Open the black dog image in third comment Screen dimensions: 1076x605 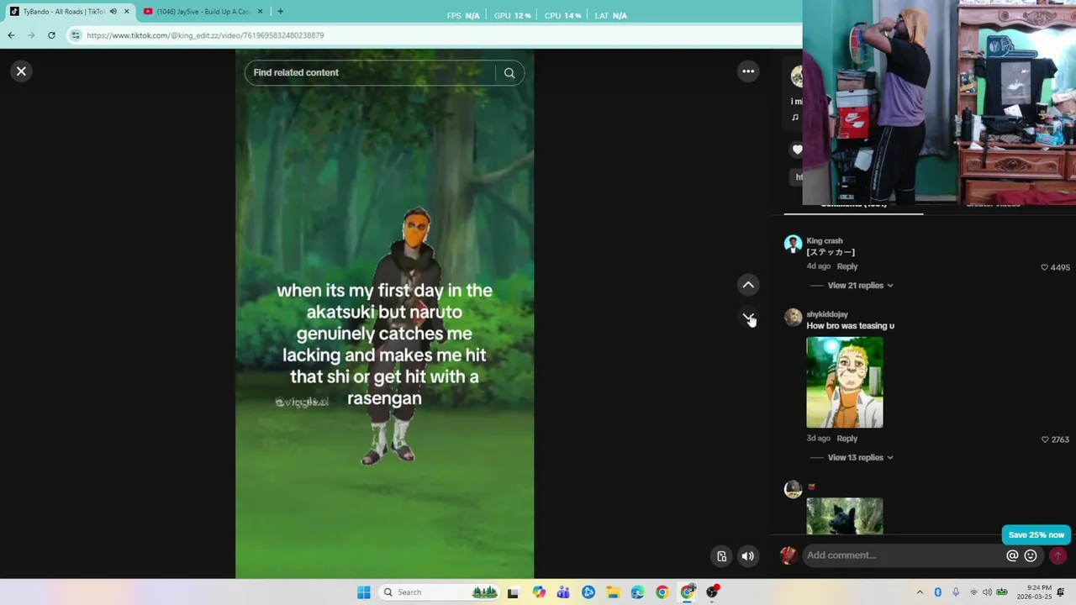pyautogui.click(x=845, y=516)
